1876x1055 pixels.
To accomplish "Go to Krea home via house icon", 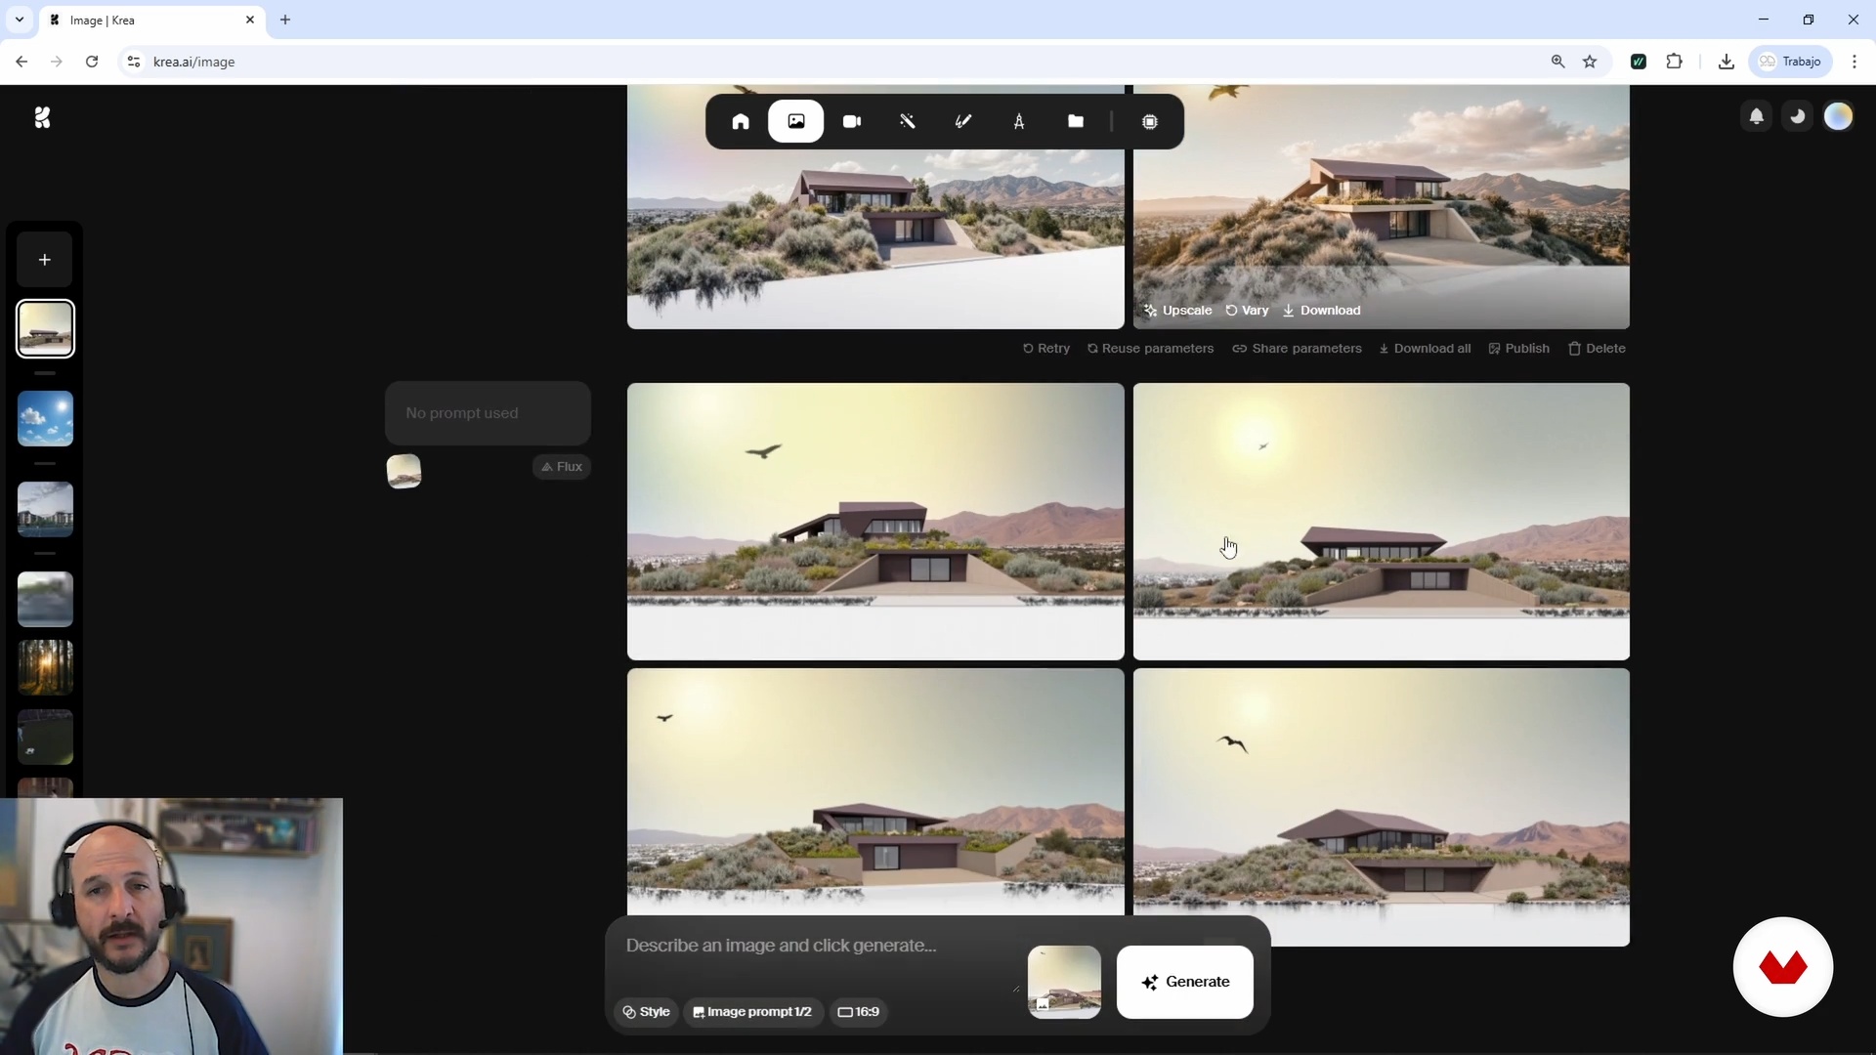I will click(741, 122).
